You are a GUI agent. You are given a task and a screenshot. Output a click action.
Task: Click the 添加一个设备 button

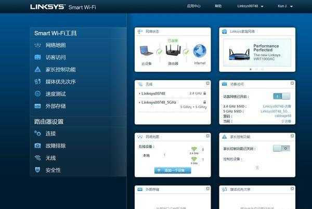173,170
